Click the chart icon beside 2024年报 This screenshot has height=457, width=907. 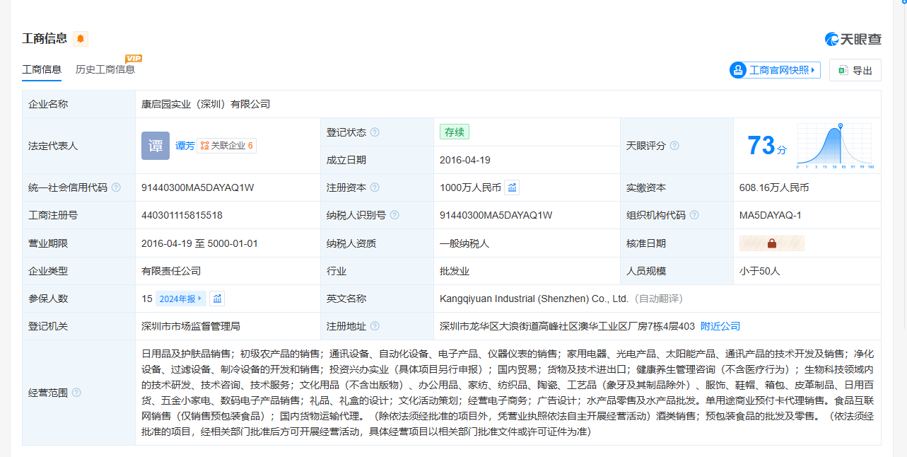tap(218, 299)
